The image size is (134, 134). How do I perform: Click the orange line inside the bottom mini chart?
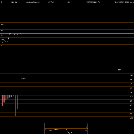(x=66, y=129)
